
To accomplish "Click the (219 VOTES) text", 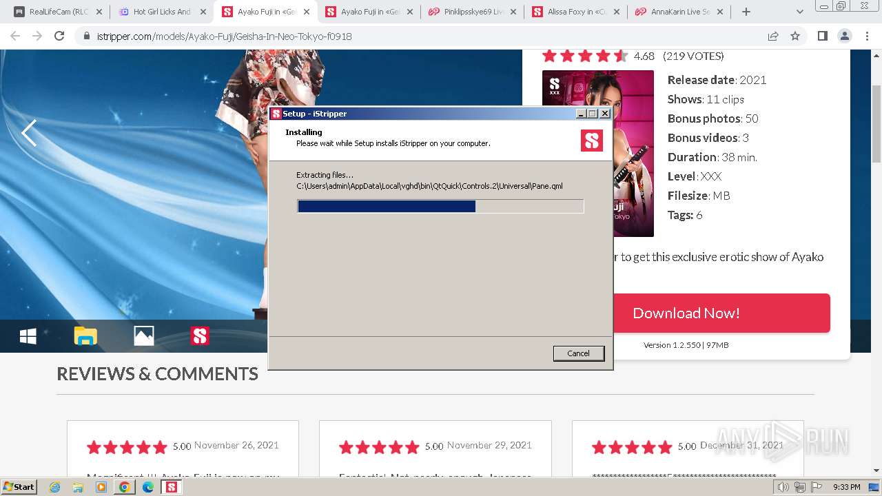I will 693,56.
